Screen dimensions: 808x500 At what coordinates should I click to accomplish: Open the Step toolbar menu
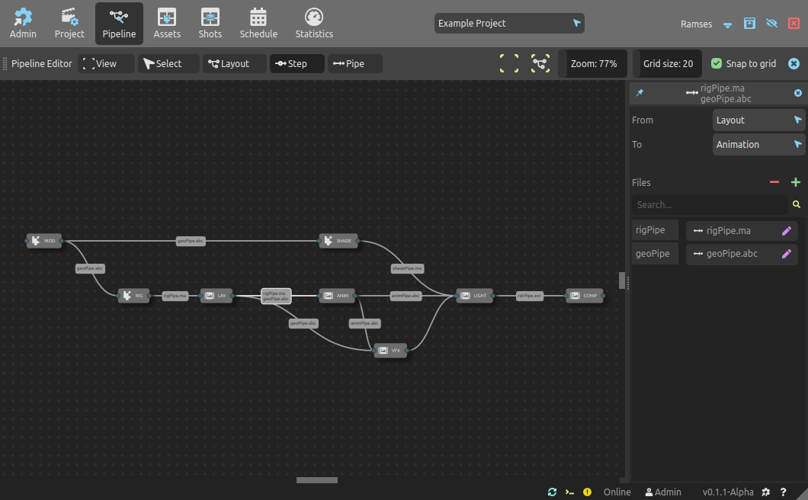(297, 64)
